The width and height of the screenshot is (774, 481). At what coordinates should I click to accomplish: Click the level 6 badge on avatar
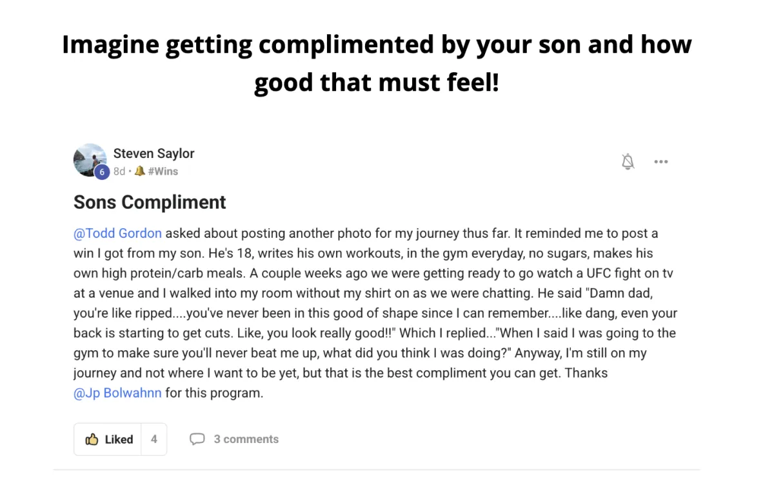(102, 172)
